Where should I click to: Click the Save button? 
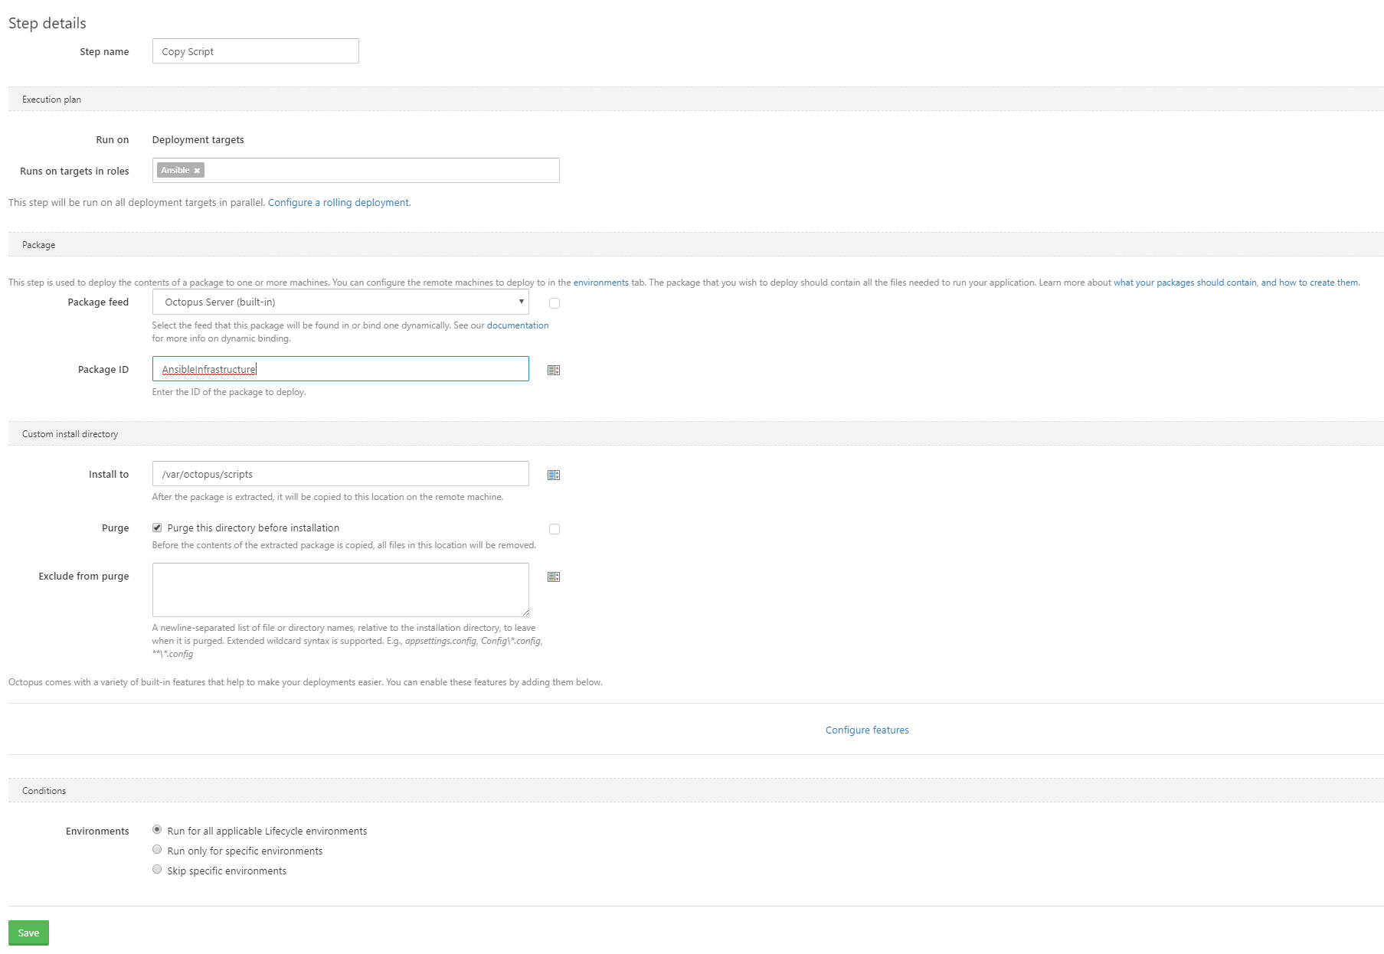coord(28,933)
